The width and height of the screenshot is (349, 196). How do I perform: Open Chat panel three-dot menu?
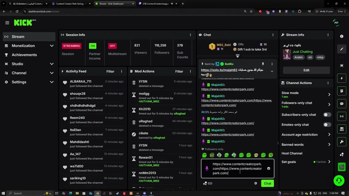pyautogui.click(x=273, y=35)
